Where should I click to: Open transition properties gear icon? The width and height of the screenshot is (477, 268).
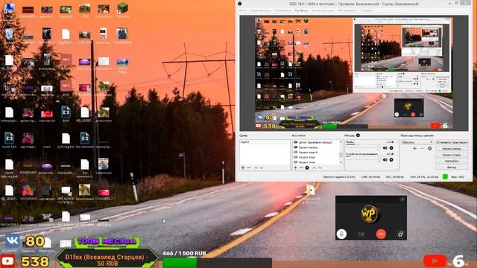tap(429, 148)
